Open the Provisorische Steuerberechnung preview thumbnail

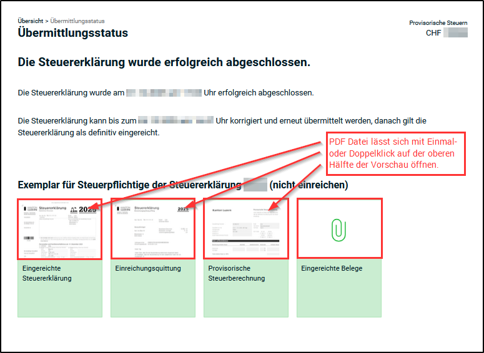click(x=246, y=228)
